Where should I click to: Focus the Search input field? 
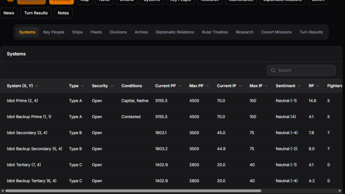point(301,71)
